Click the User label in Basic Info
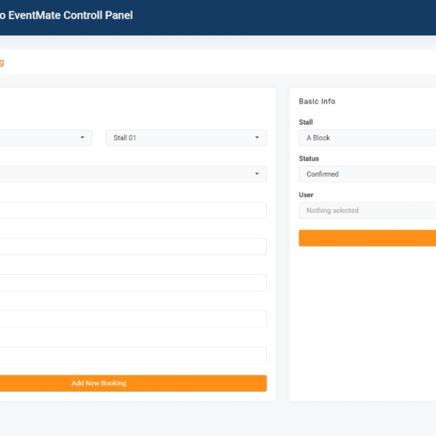This screenshot has width=436, height=436. [x=306, y=195]
